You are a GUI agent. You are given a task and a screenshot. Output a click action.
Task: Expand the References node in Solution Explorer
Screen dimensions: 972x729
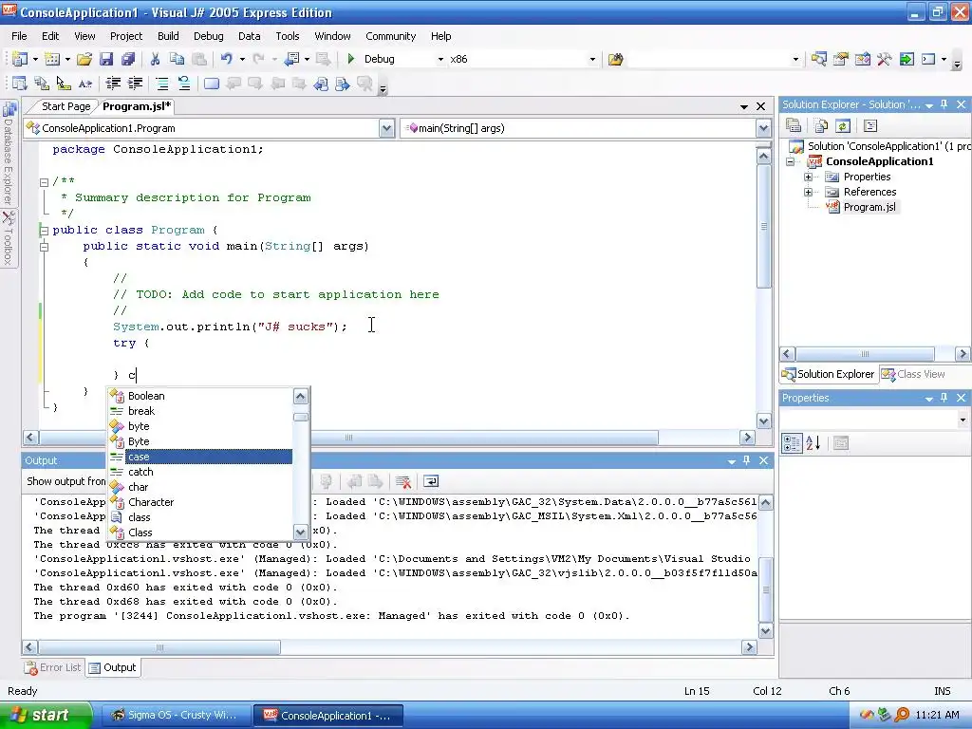coord(809,192)
